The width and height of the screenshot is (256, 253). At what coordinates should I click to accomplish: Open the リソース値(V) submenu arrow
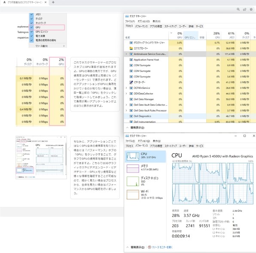[x=64, y=46]
